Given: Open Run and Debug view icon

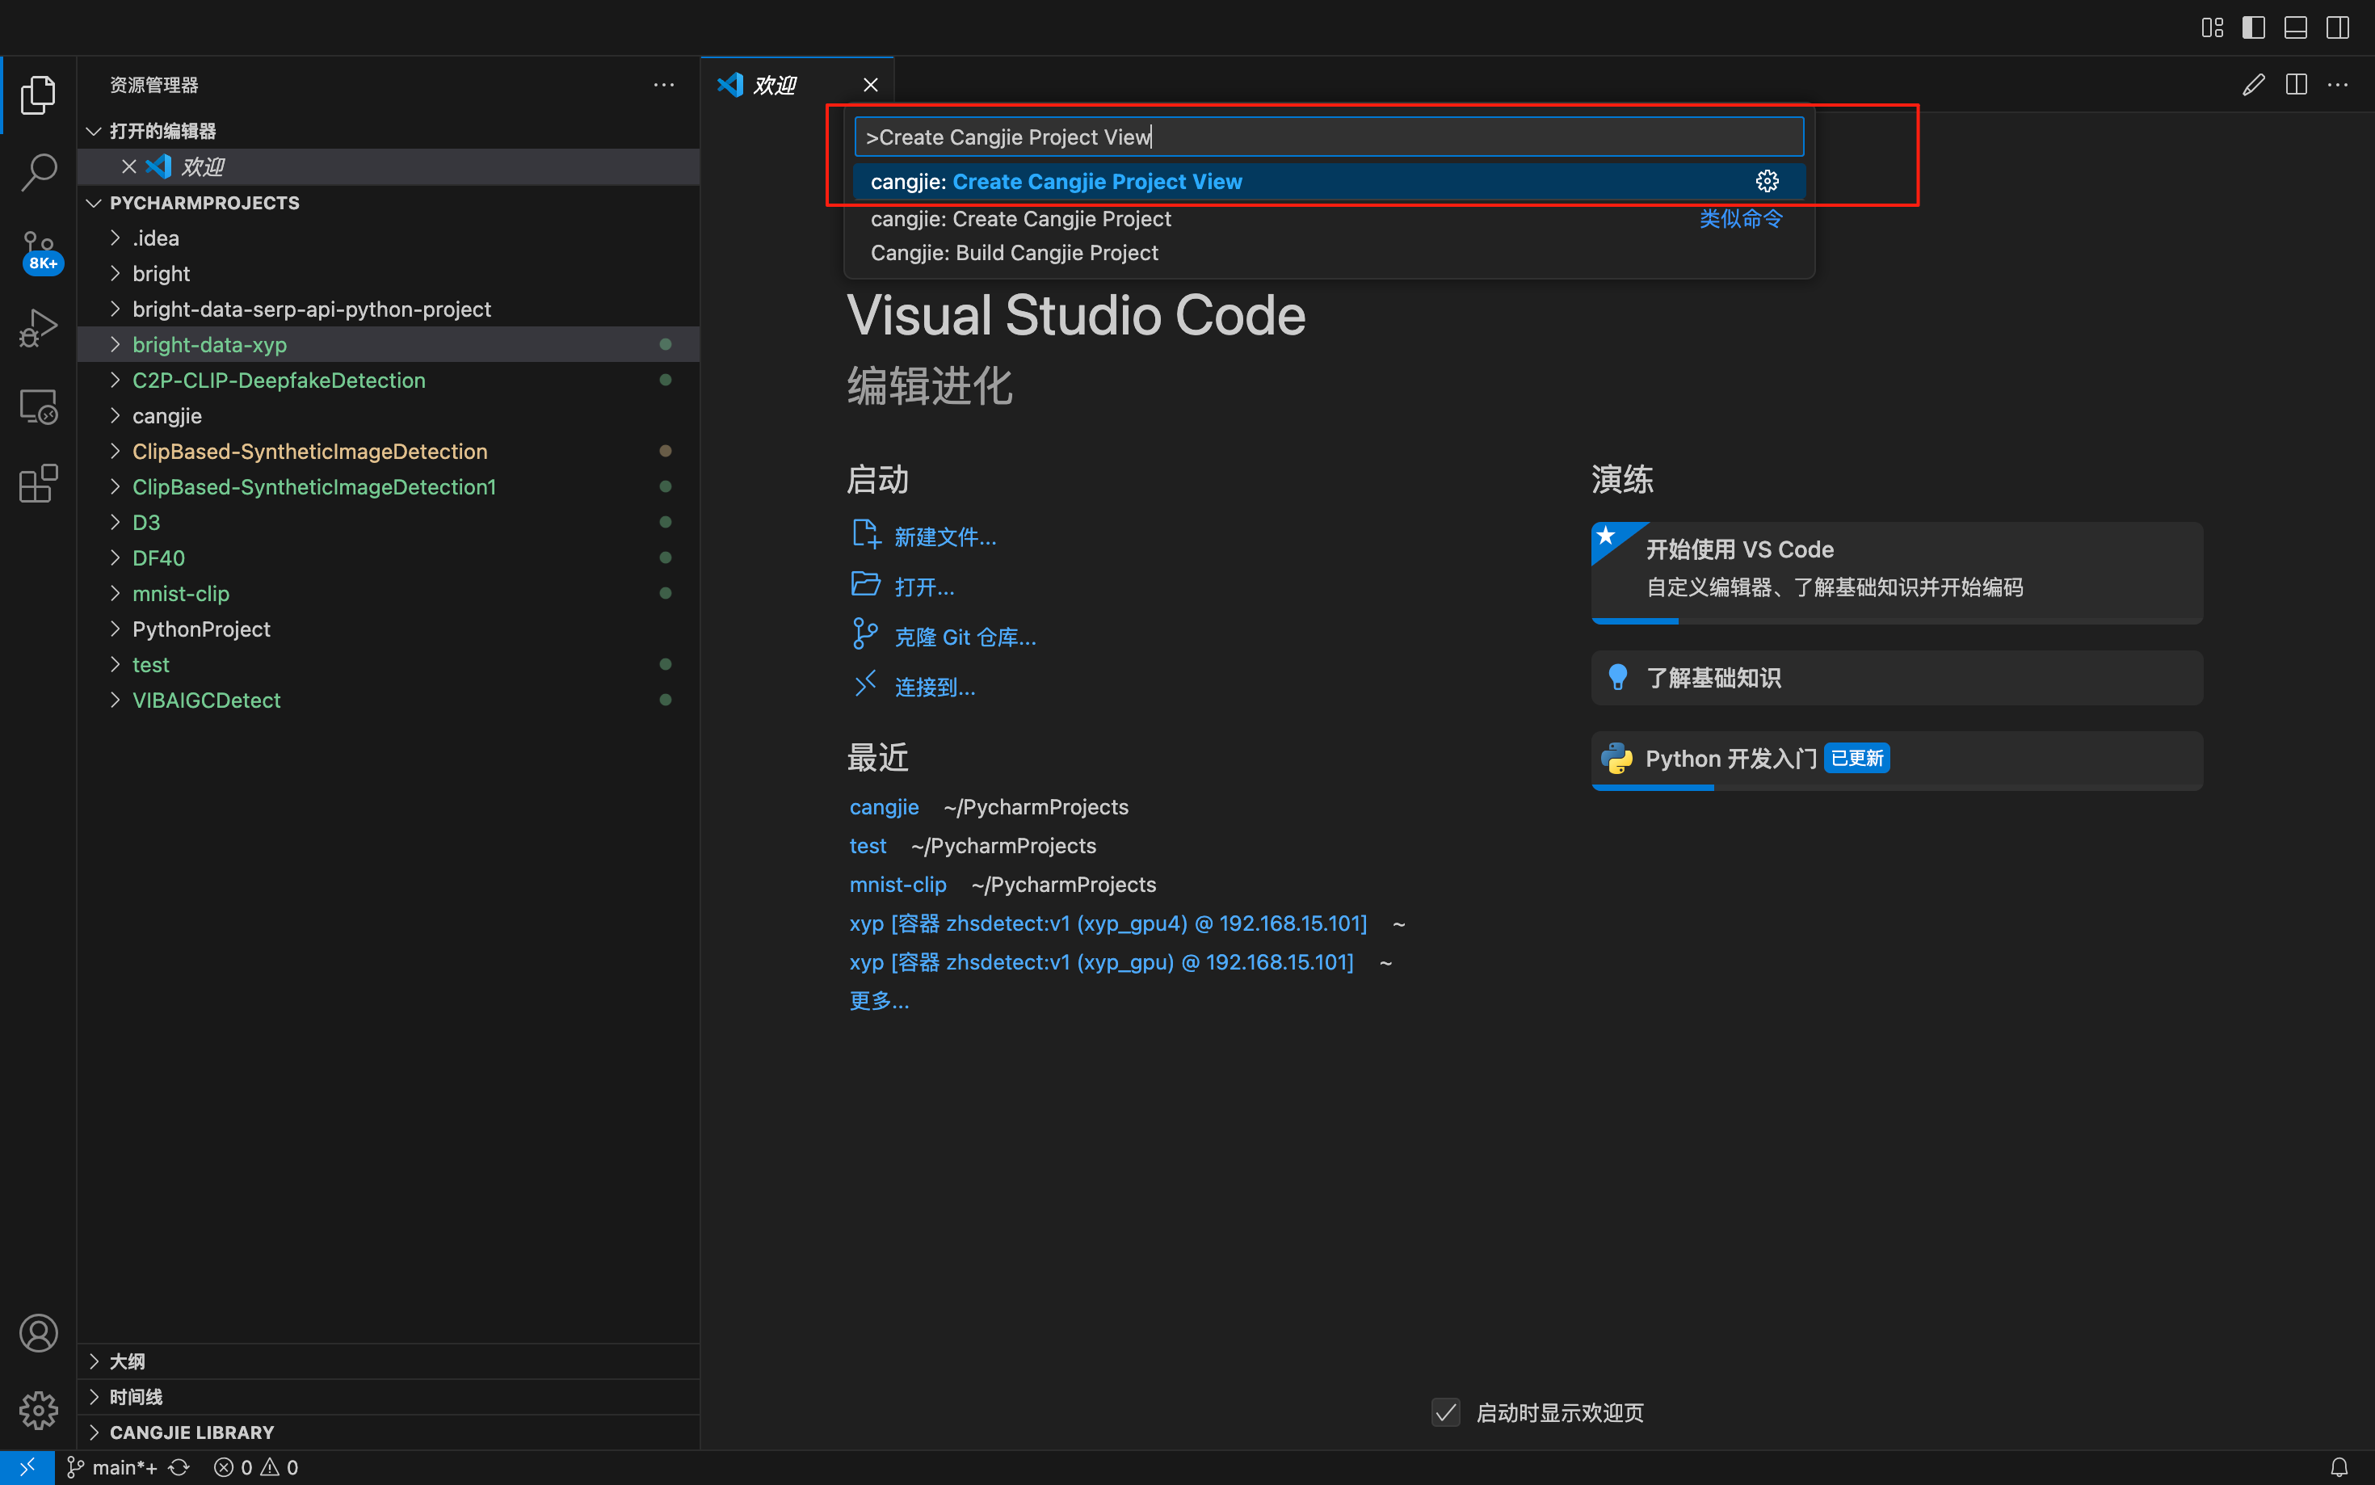Looking at the screenshot, I should pos(38,327).
